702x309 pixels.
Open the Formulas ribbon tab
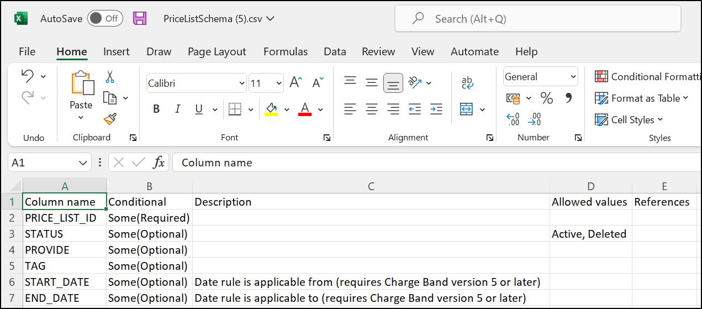pyautogui.click(x=285, y=51)
